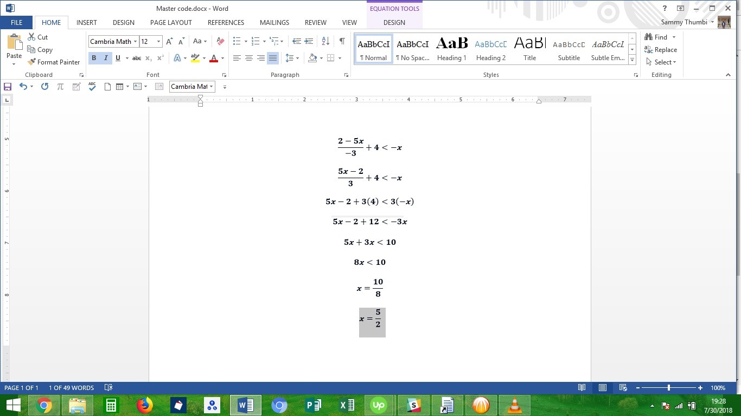Switch to the REVIEW tab
Viewport: 741px width, 416px height.
[x=315, y=23]
